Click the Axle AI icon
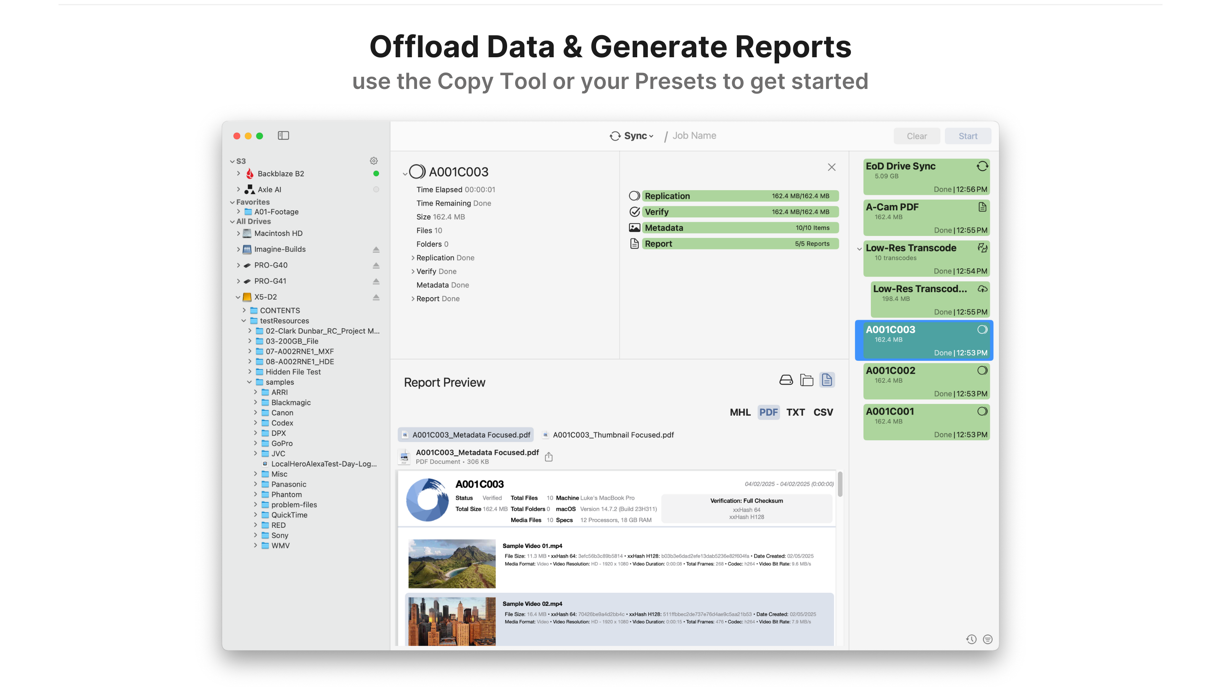The width and height of the screenshot is (1221, 687). click(249, 189)
